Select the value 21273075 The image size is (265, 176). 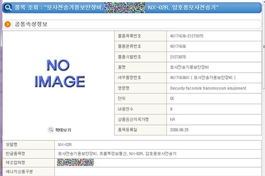tap(178, 57)
